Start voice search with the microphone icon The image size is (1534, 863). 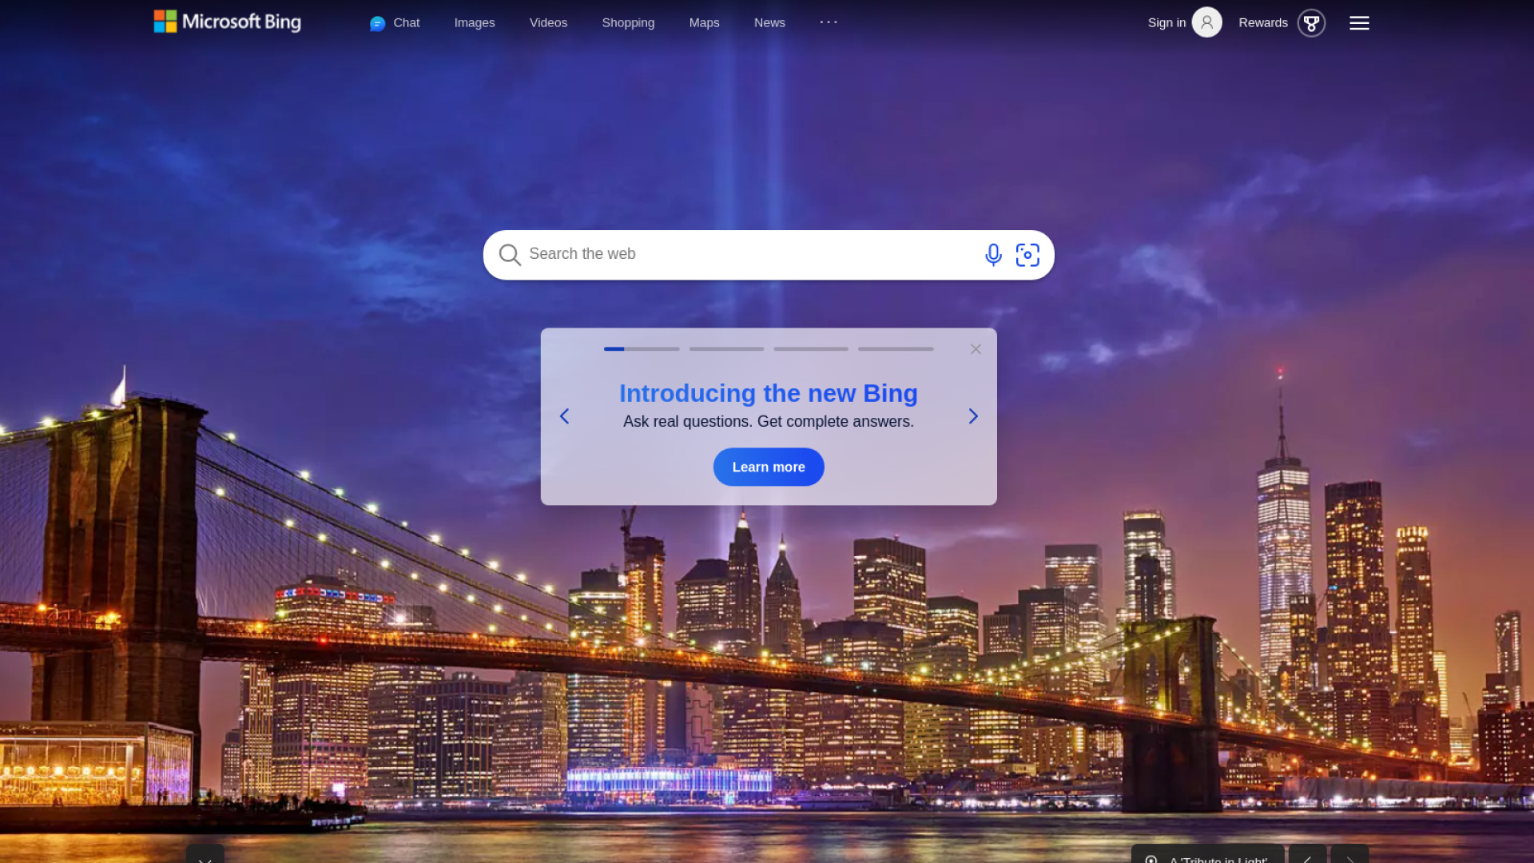(993, 255)
